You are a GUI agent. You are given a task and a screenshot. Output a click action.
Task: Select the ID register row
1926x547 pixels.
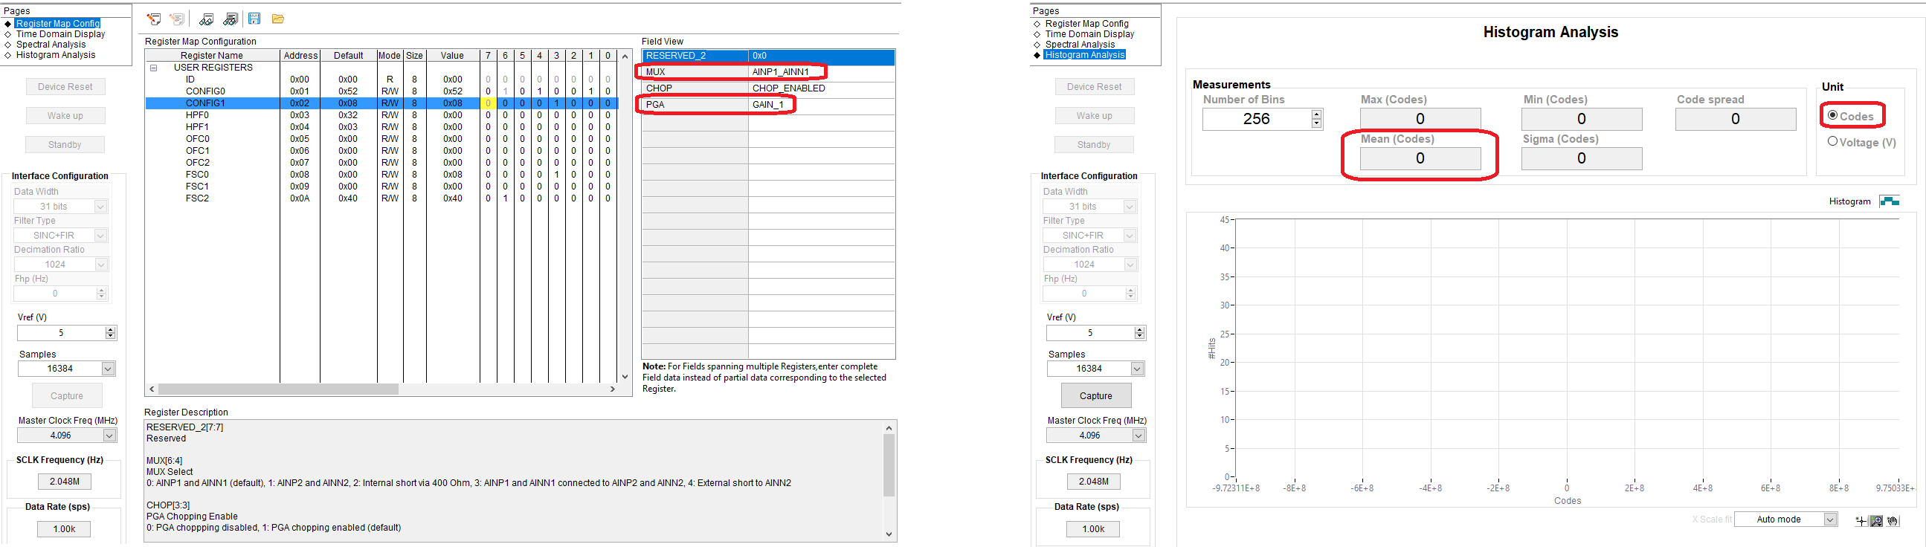pyautogui.click(x=381, y=80)
